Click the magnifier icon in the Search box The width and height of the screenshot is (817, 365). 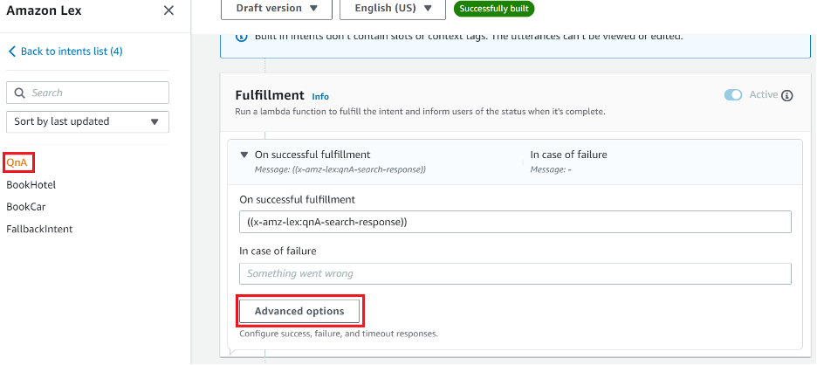click(x=20, y=93)
